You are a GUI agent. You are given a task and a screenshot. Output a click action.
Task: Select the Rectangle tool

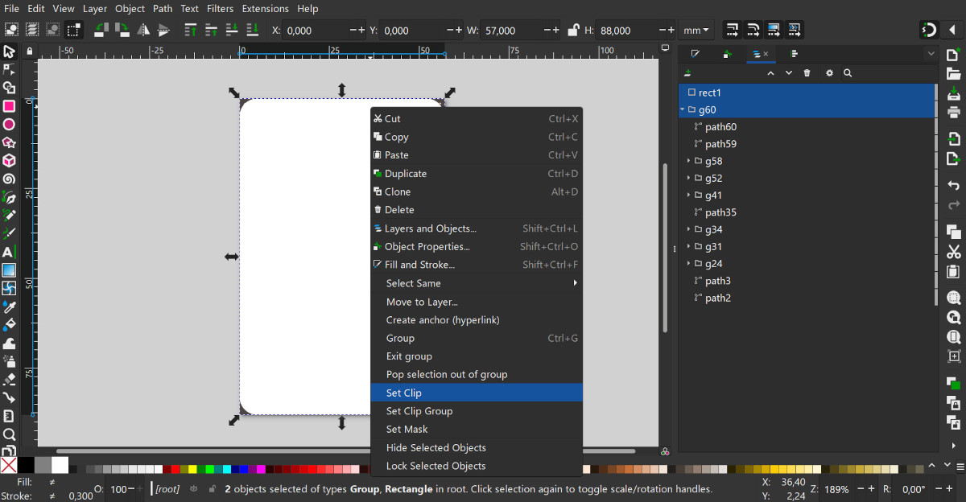[x=9, y=106]
